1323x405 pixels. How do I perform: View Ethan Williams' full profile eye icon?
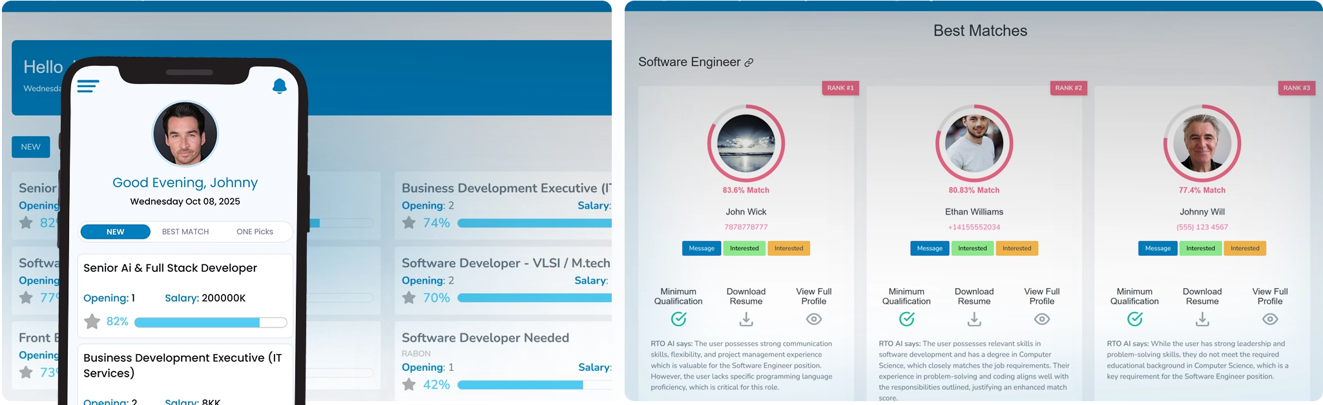[1041, 319]
